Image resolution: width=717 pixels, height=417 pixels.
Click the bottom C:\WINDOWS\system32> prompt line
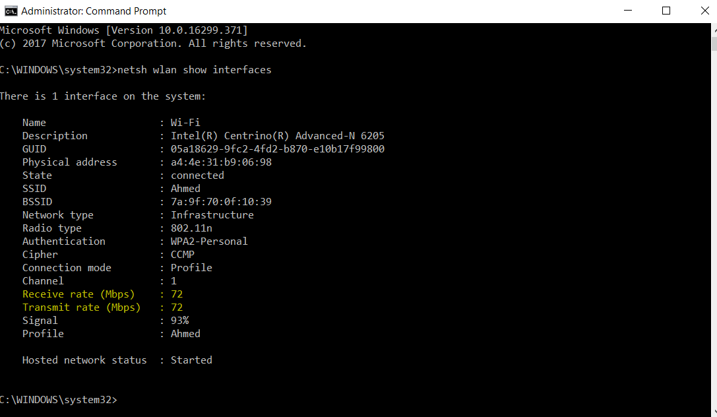pos(58,400)
